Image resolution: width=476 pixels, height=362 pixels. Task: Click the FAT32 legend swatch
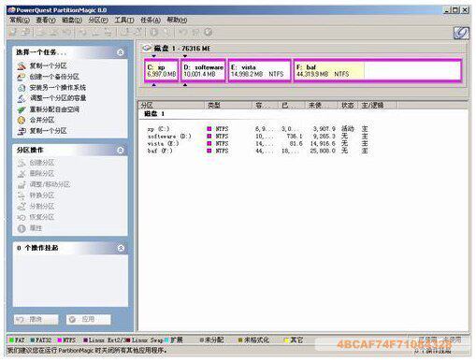pyautogui.click(x=33, y=340)
